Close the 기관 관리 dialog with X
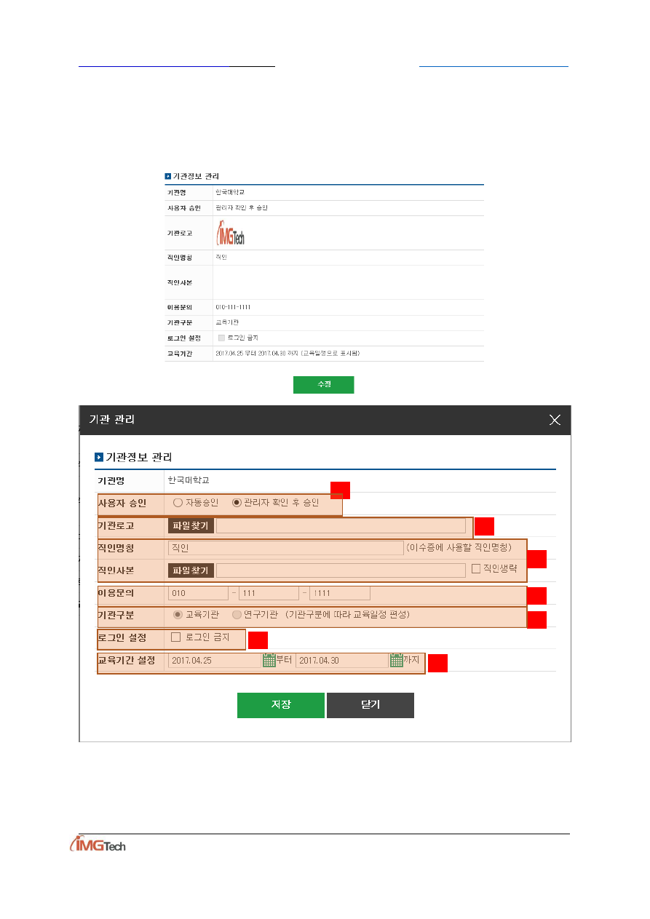Viewport: 650px width, 919px height. click(555, 420)
